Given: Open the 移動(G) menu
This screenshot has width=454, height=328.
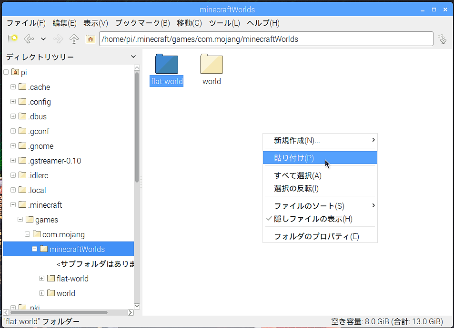Looking at the screenshot, I should point(189,23).
